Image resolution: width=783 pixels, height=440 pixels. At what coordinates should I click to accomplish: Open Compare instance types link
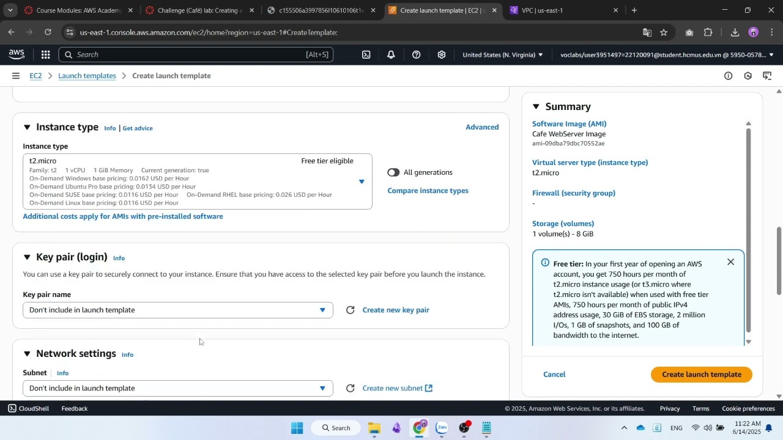click(x=428, y=191)
